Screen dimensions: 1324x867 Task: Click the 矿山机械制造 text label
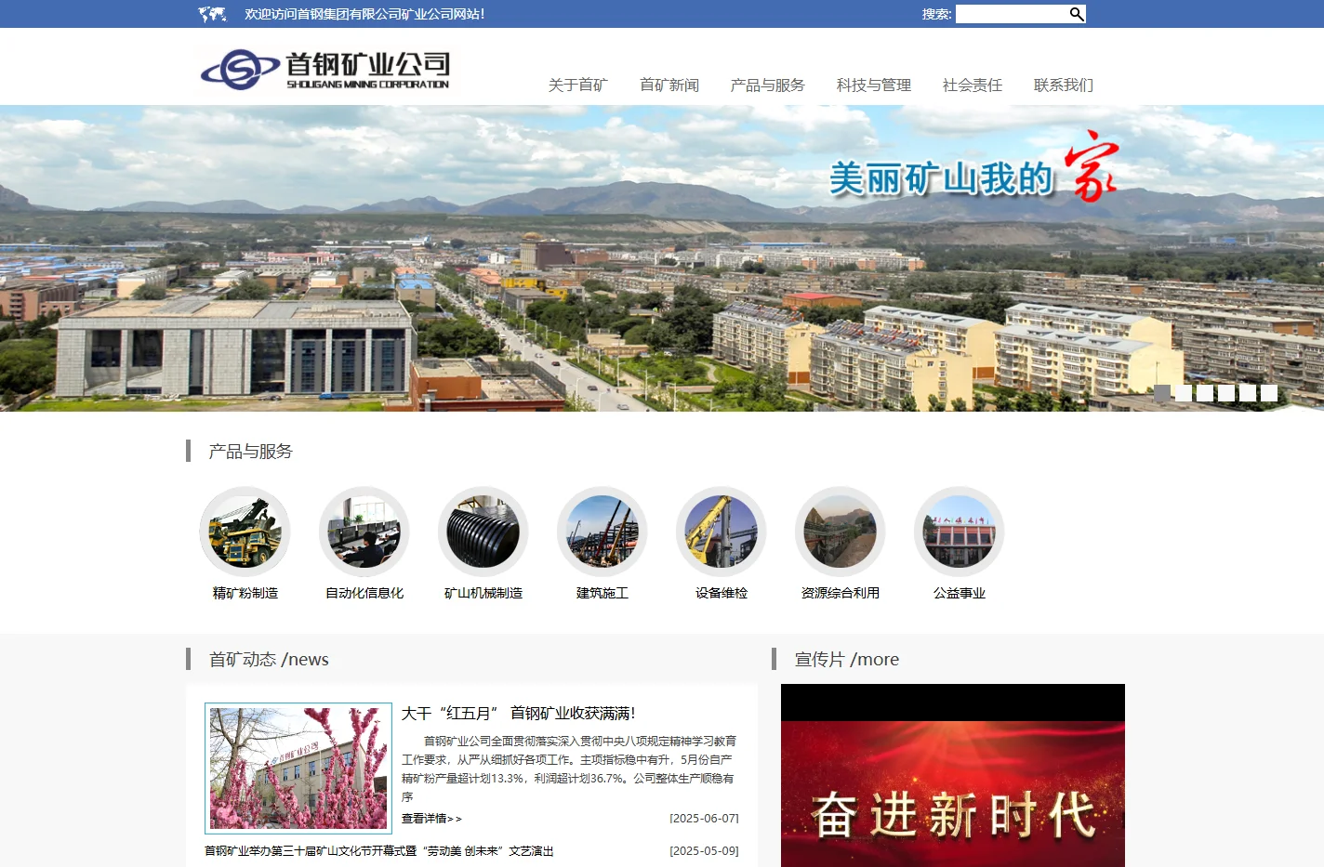(483, 593)
